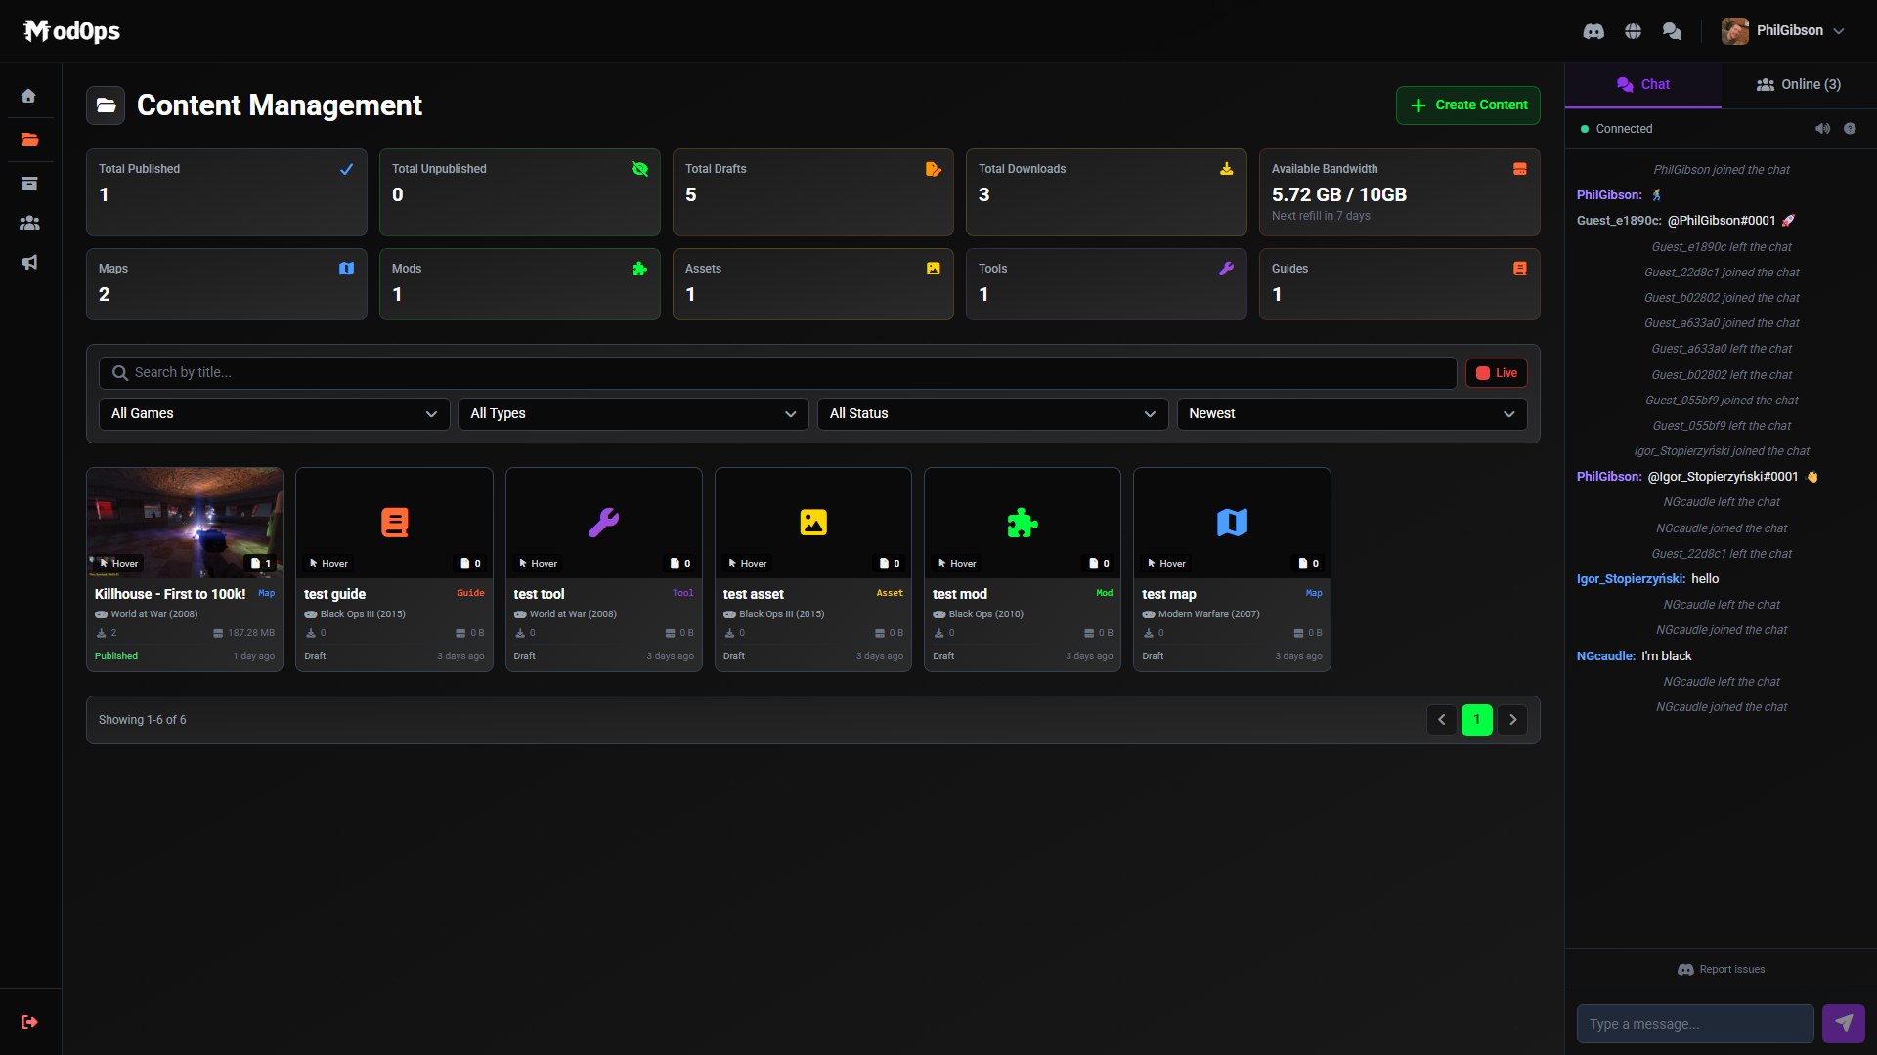Open the megaphone announcements sidebar icon
This screenshot has width=1877, height=1055.
(x=29, y=262)
